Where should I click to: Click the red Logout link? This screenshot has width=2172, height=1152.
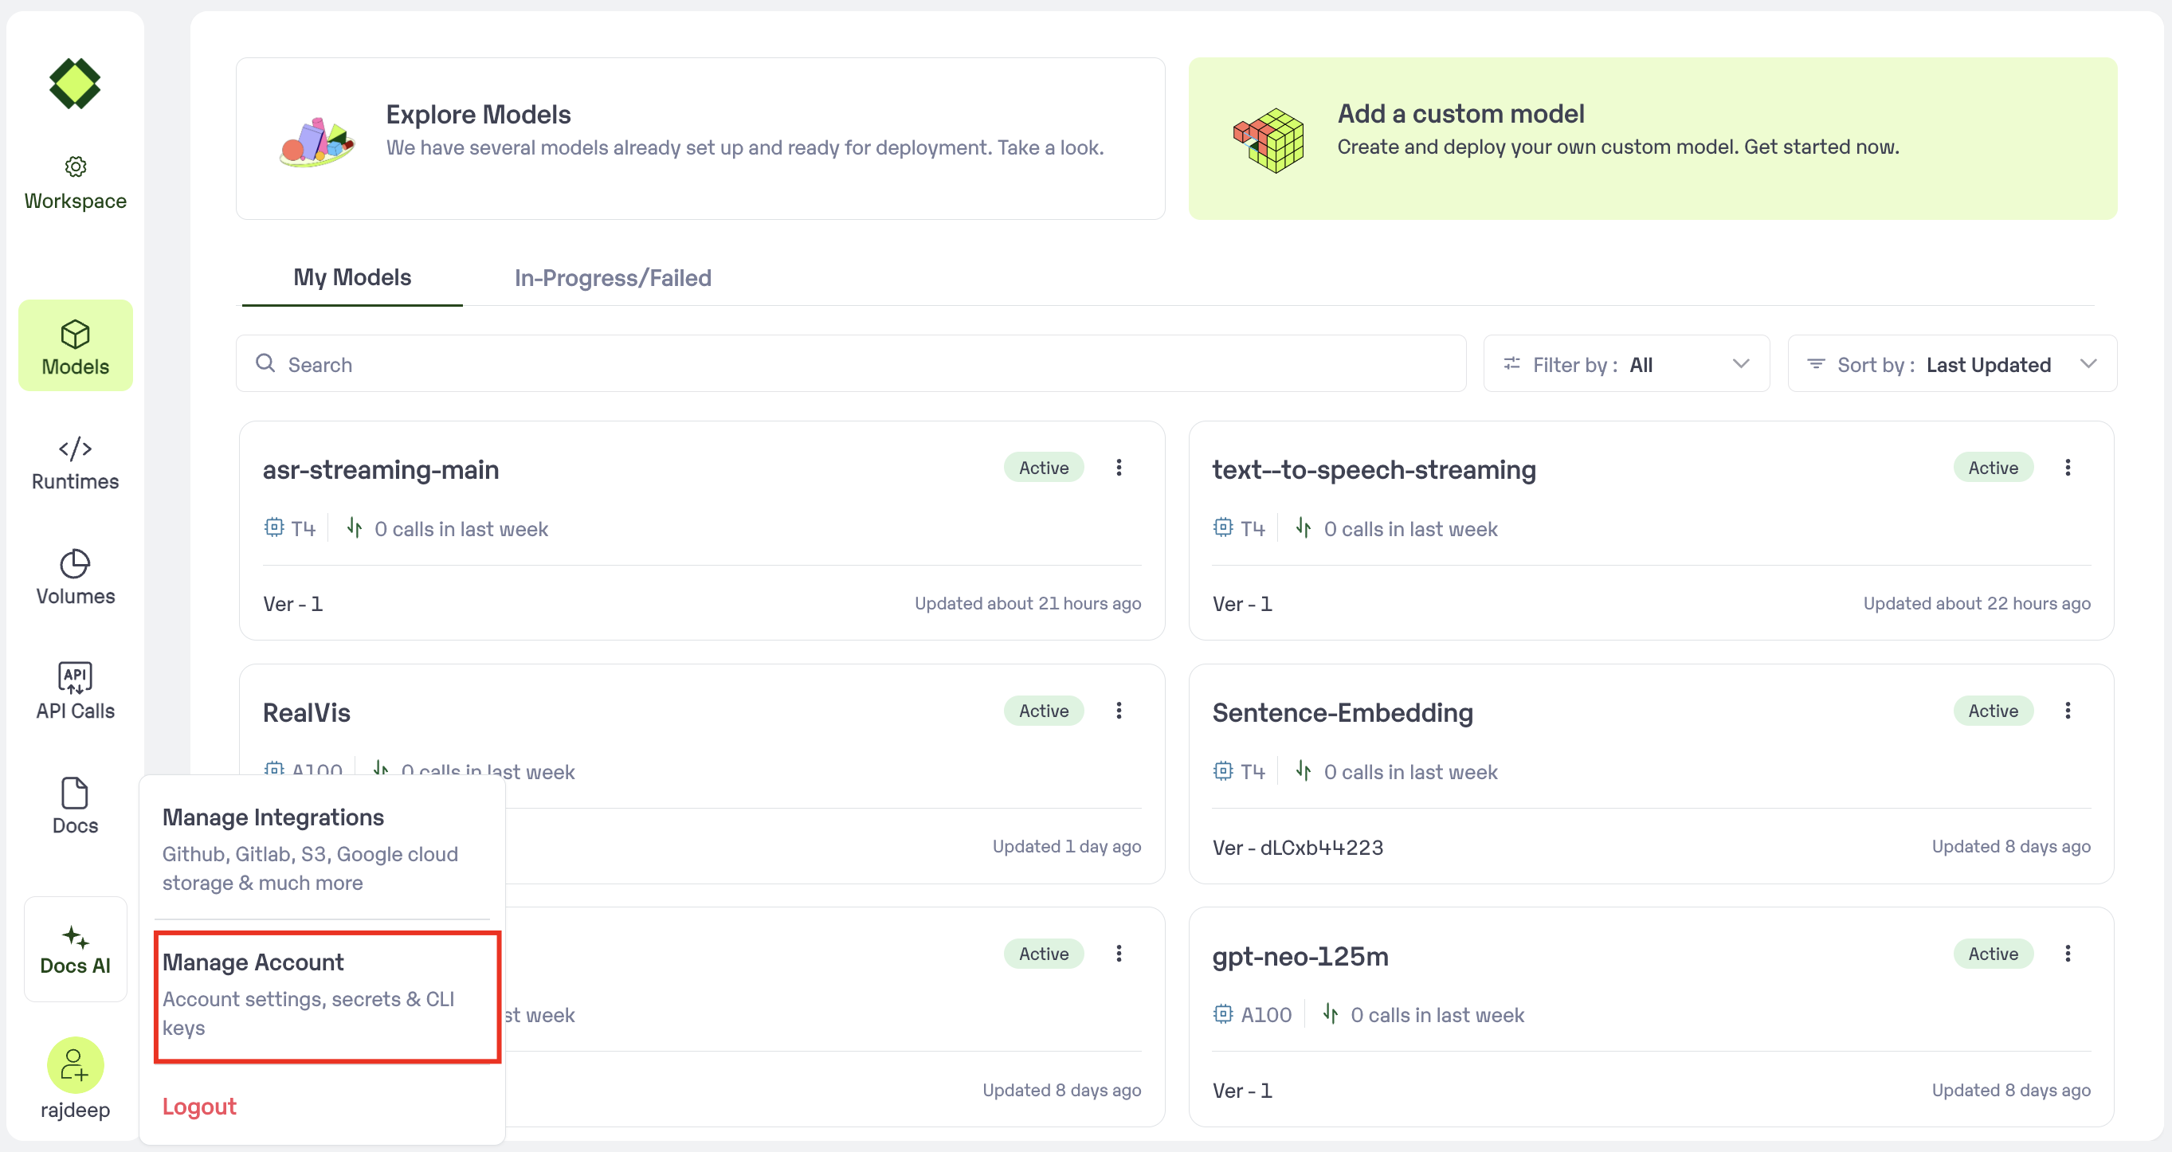[199, 1107]
